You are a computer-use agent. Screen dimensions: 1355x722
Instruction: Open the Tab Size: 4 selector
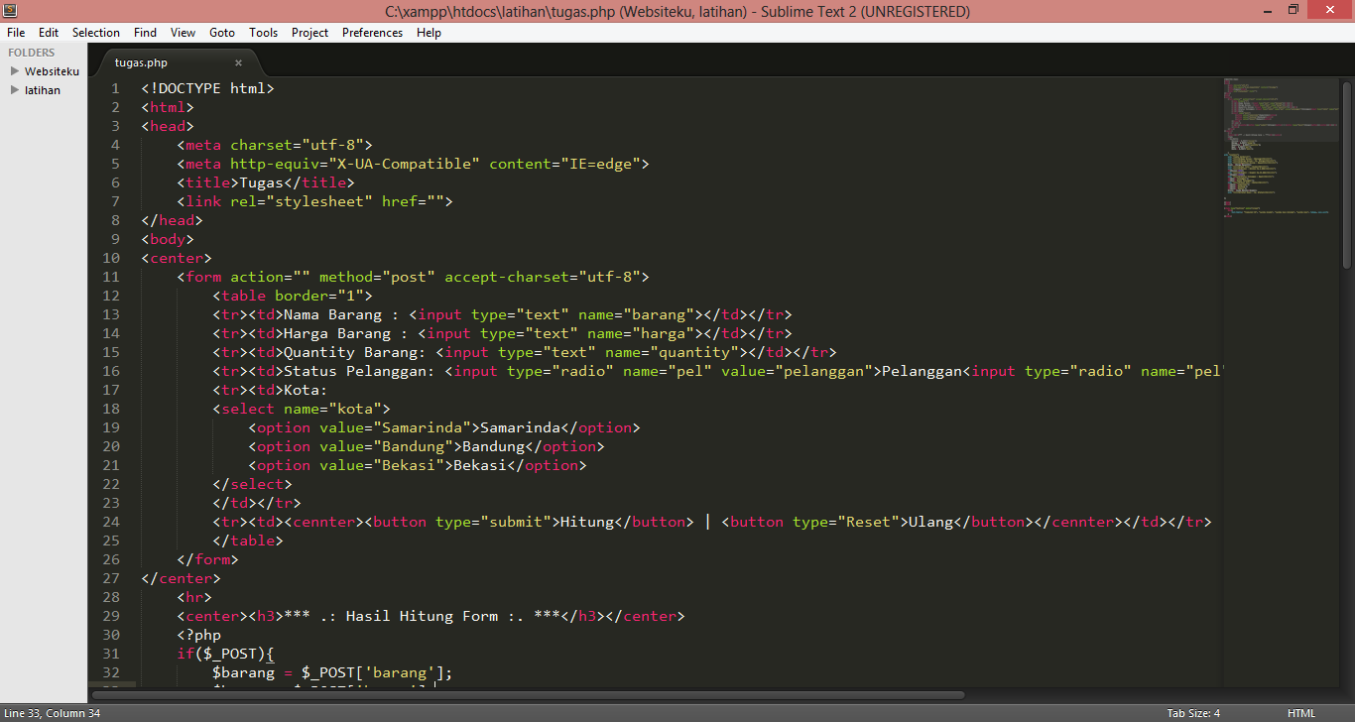[1193, 712]
